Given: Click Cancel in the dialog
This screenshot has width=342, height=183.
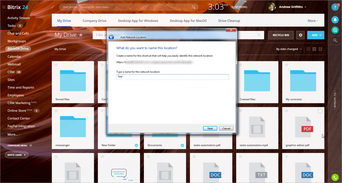Looking at the screenshot, I should pyautogui.click(x=226, y=128).
